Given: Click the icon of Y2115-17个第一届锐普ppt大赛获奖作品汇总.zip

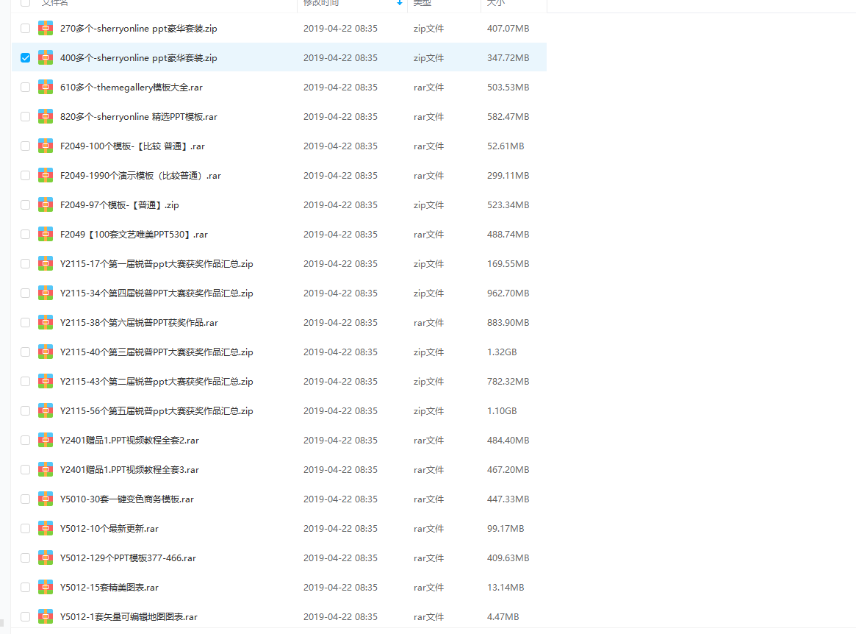Looking at the screenshot, I should click(46, 263).
